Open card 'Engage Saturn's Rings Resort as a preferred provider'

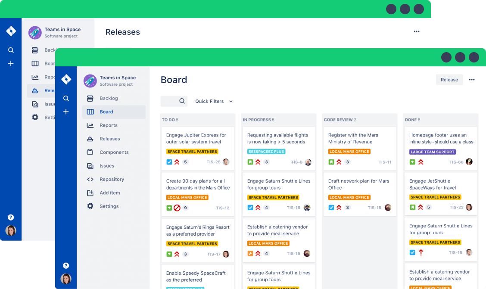pyautogui.click(x=198, y=240)
